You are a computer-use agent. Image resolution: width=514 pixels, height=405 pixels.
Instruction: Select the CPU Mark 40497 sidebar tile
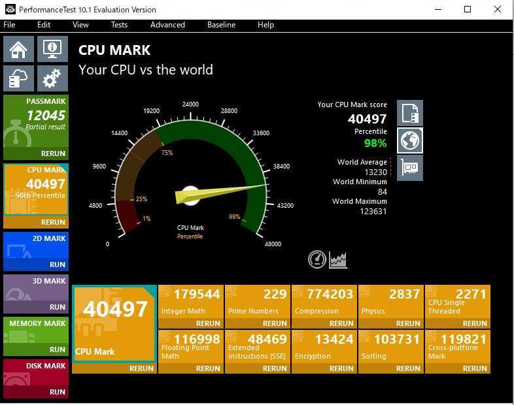point(36,189)
